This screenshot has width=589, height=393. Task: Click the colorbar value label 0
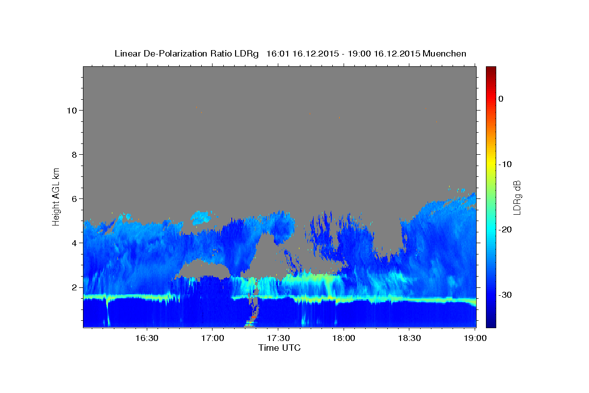tap(501, 99)
